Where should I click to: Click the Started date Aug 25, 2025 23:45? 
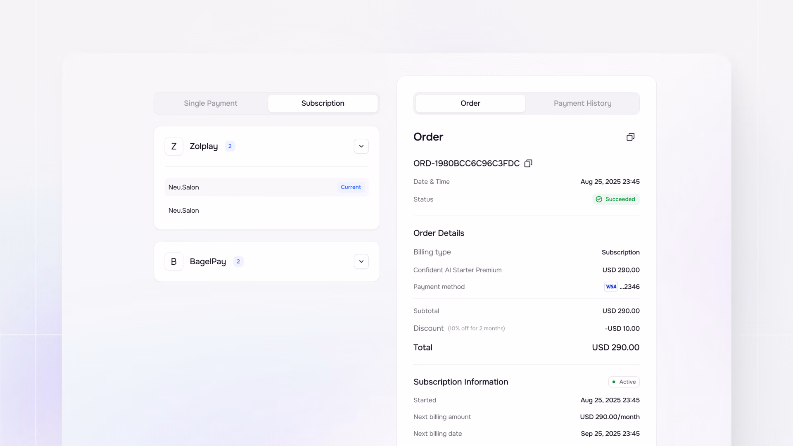(x=610, y=400)
